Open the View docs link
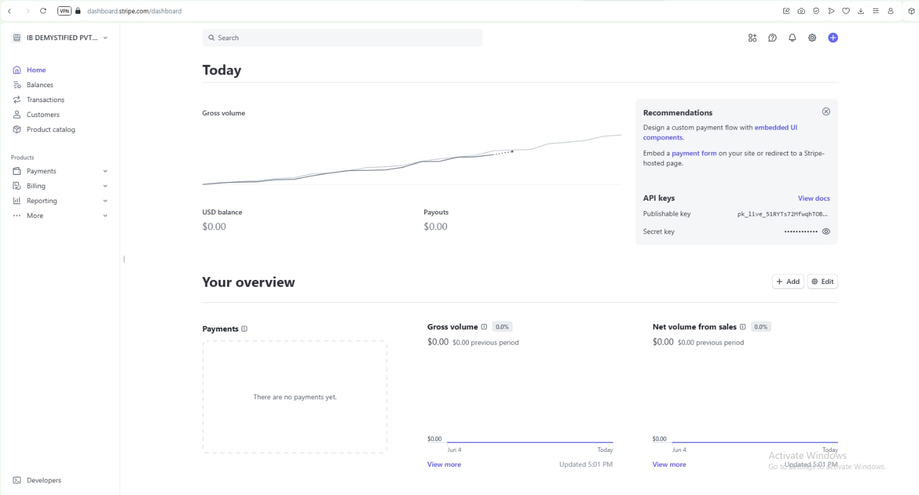The height and width of the screenshot is (495, 919). pos(813,198)
